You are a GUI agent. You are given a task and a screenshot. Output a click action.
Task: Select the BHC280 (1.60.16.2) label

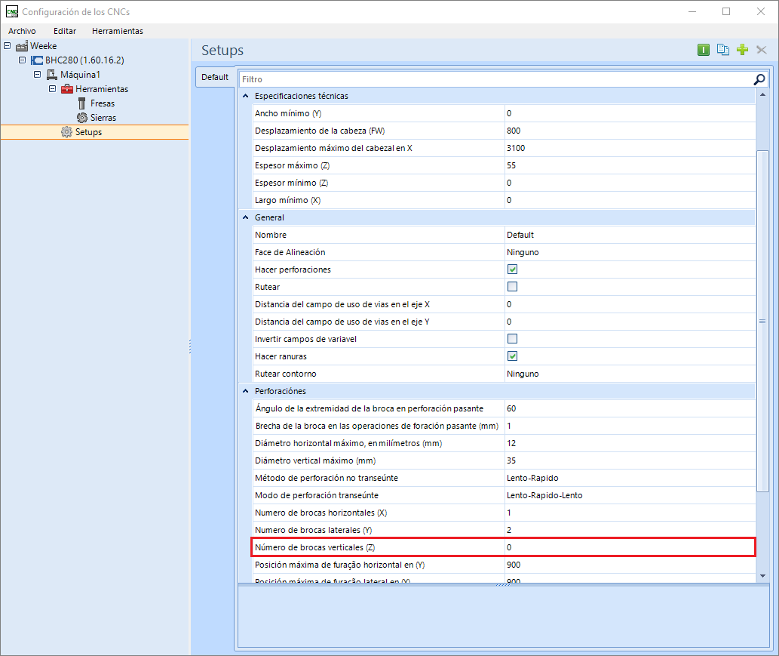tap(84, 60)
